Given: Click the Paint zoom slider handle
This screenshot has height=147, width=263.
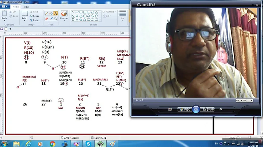Looking at the screenshot, I should 250,138.
